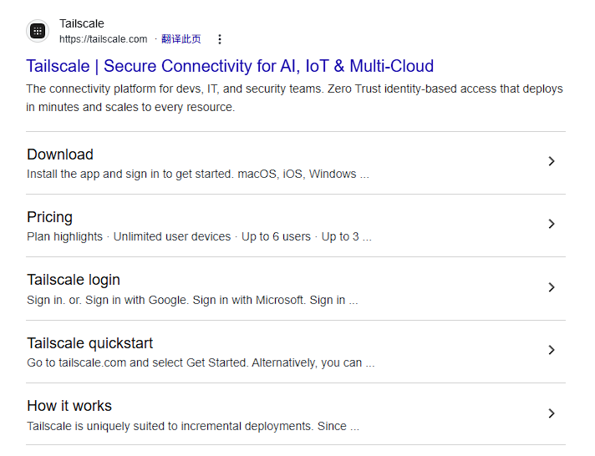Open the Download sitelink heading
The width and height of the screenshot is (595, 456).
click(x=60, y=155)
